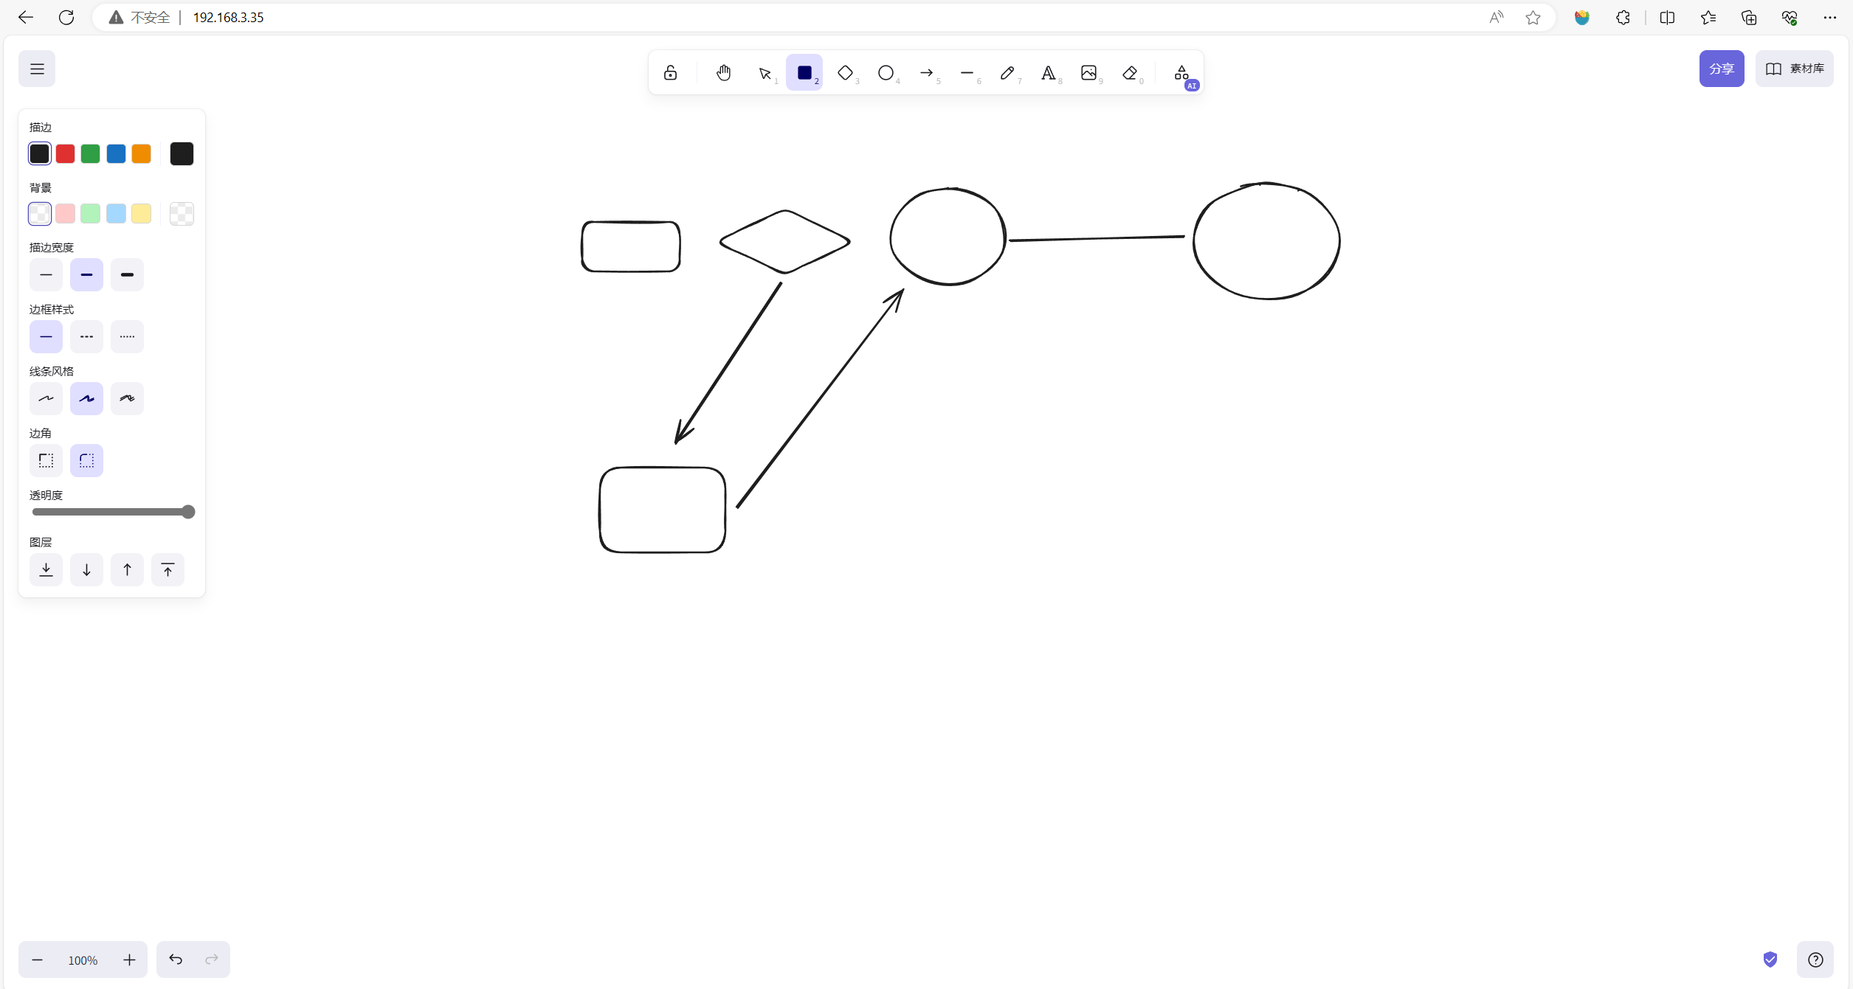Select the Arrow tool
This screenshot has height=989, width=1853.
coord(926,72)
